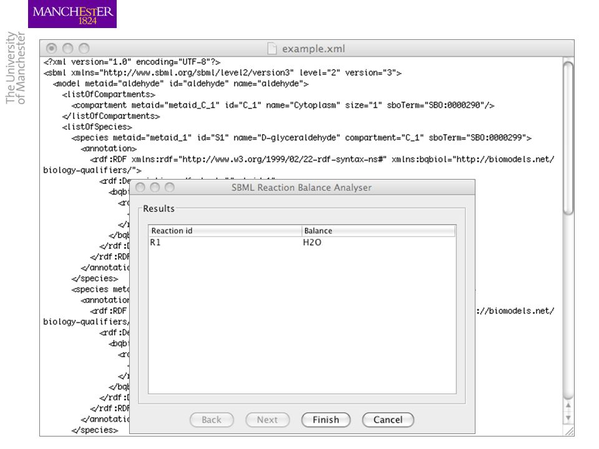Zoom the SBML Reaction Balance Analyser dialog
Viewport: 599px width, 449px height.
point(170,187)
